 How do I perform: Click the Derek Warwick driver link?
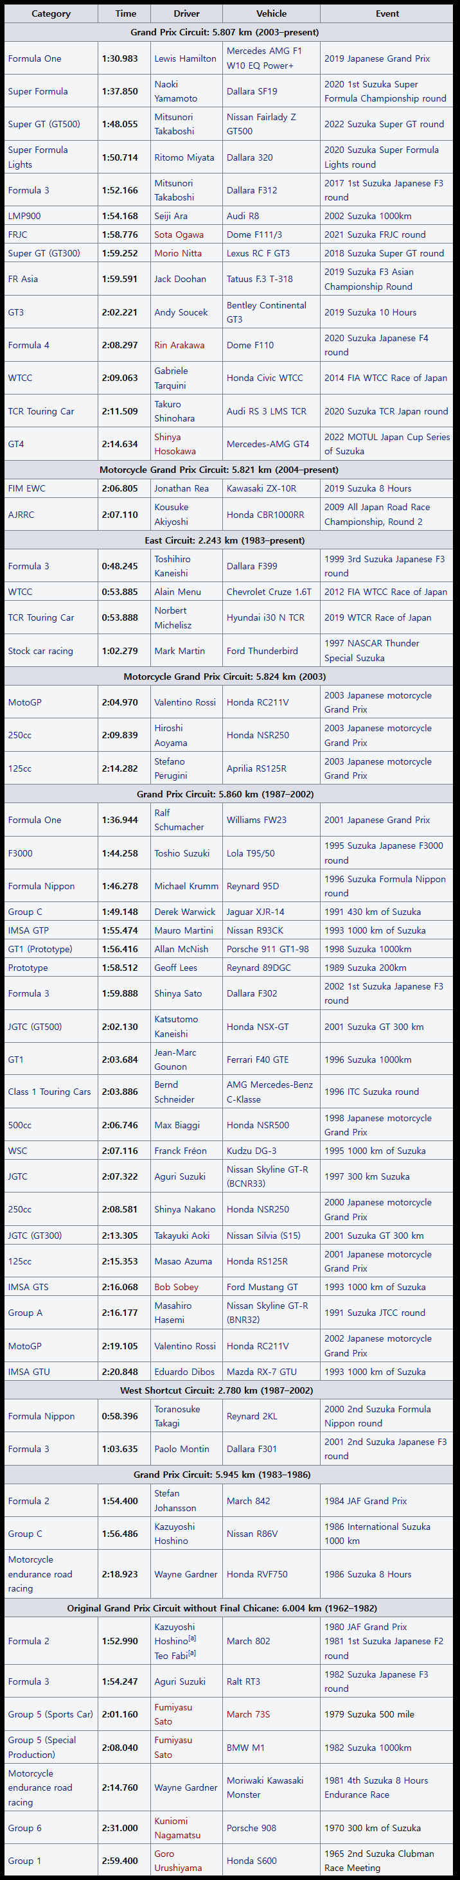(185, 912)
